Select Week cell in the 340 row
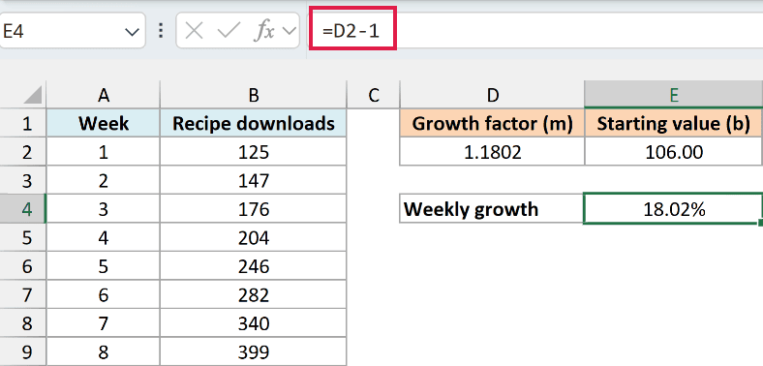This screenshot has width=763, height=366. point(104,323)
